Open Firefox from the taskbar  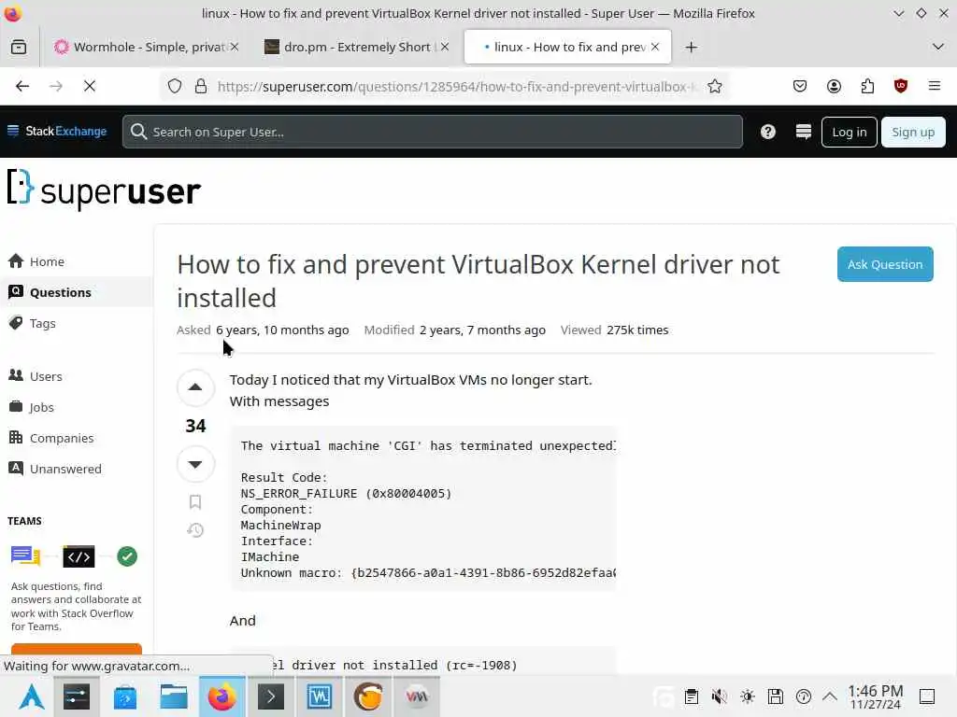(x=222, y=696)
